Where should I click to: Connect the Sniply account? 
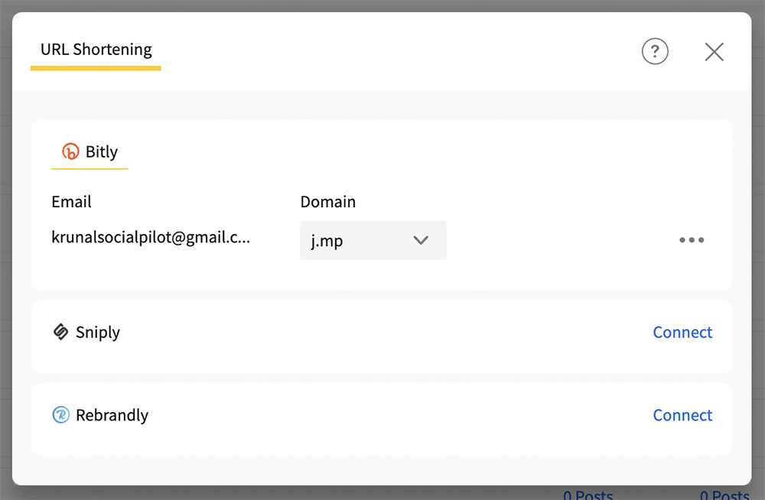(x=682, y=333)
